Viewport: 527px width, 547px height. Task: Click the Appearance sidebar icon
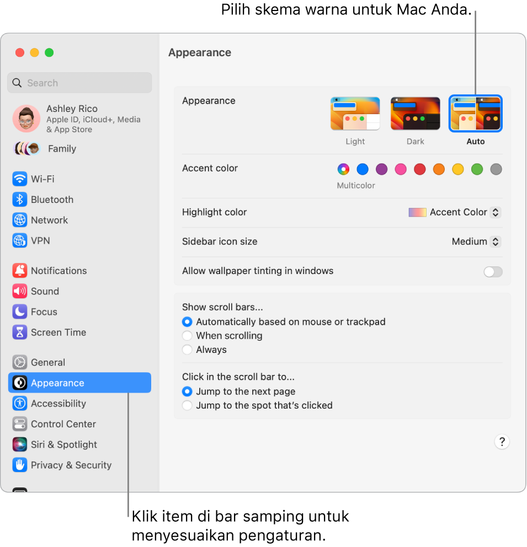point(20,383)
